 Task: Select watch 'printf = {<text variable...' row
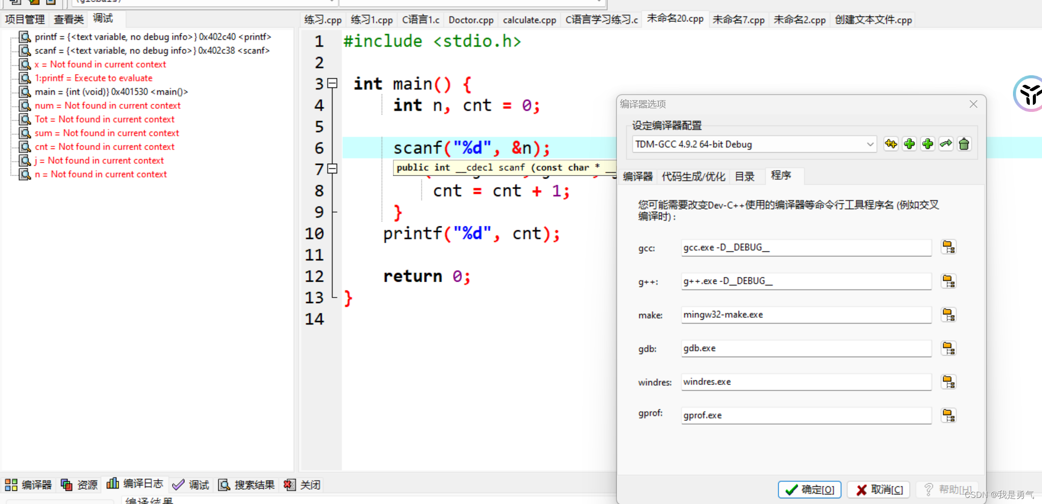click(x=153, y=37)
